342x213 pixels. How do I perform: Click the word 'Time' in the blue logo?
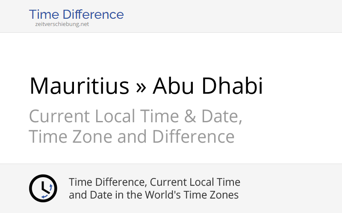44,14
